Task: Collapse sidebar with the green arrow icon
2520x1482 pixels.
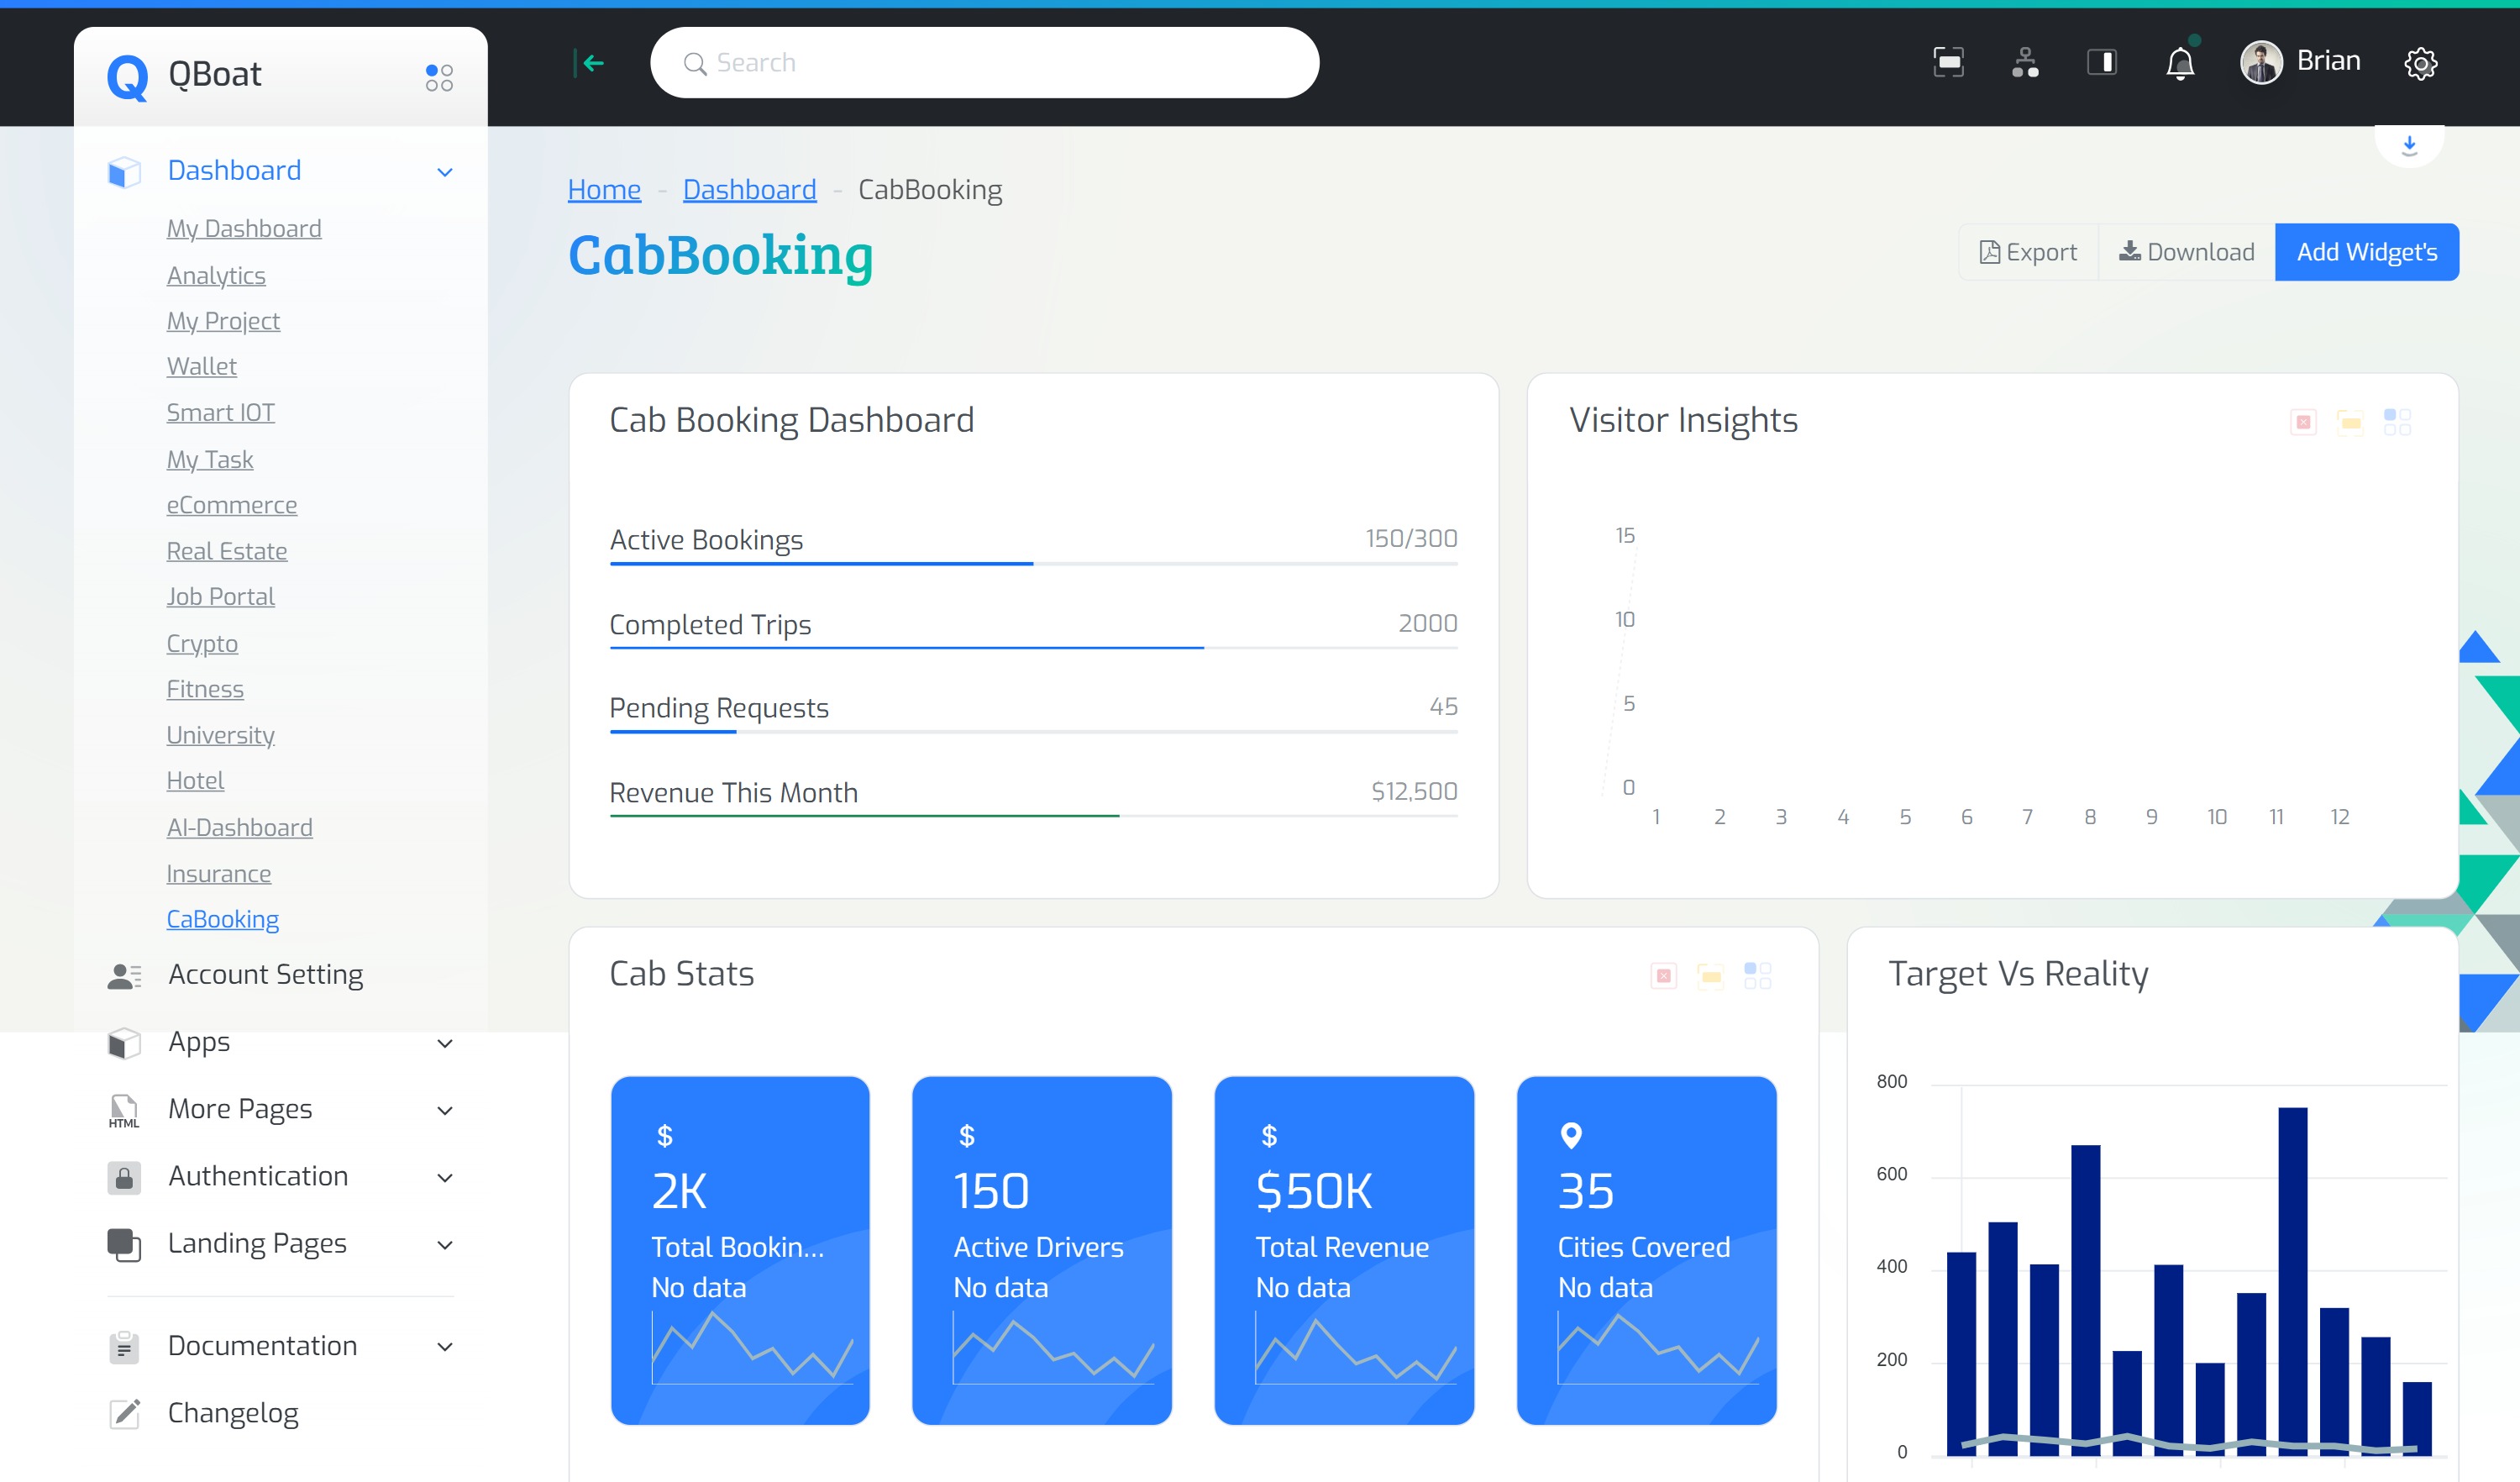Action: 589,63
